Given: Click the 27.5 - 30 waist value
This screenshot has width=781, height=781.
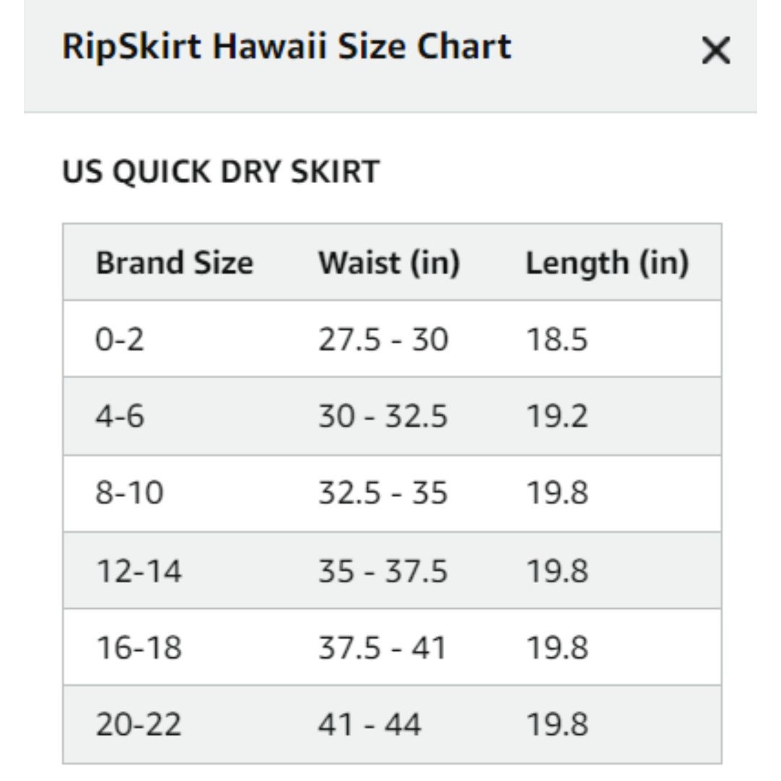Looking at the screenshot, I should point(383,340).
